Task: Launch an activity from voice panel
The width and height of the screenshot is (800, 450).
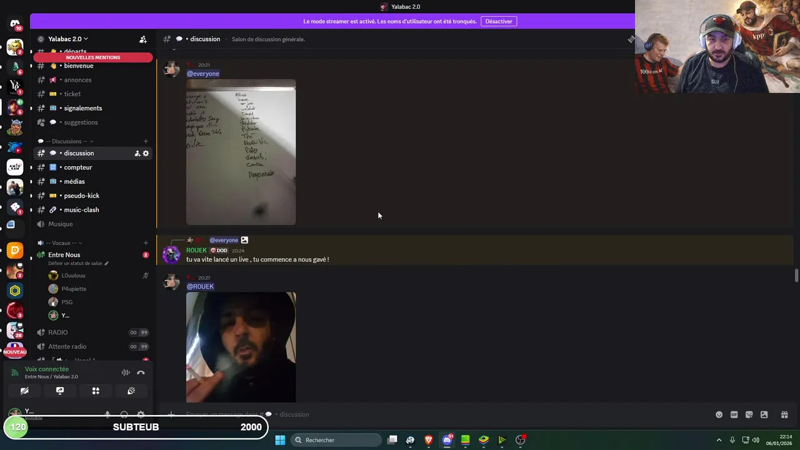Action: (96, 391)
